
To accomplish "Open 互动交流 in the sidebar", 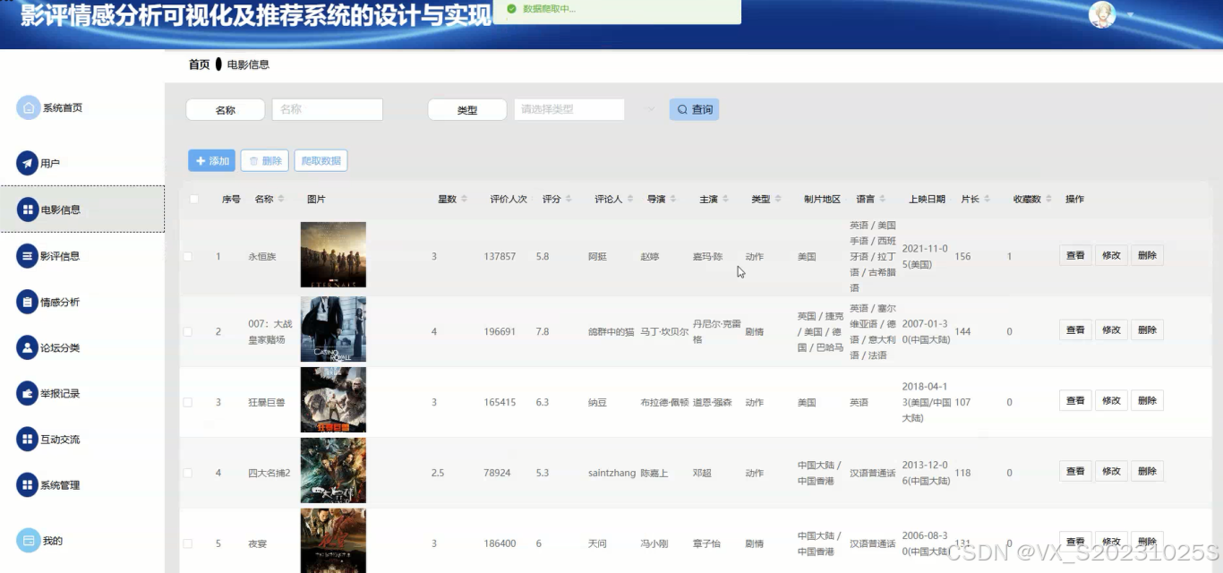I will coord(60,440).
